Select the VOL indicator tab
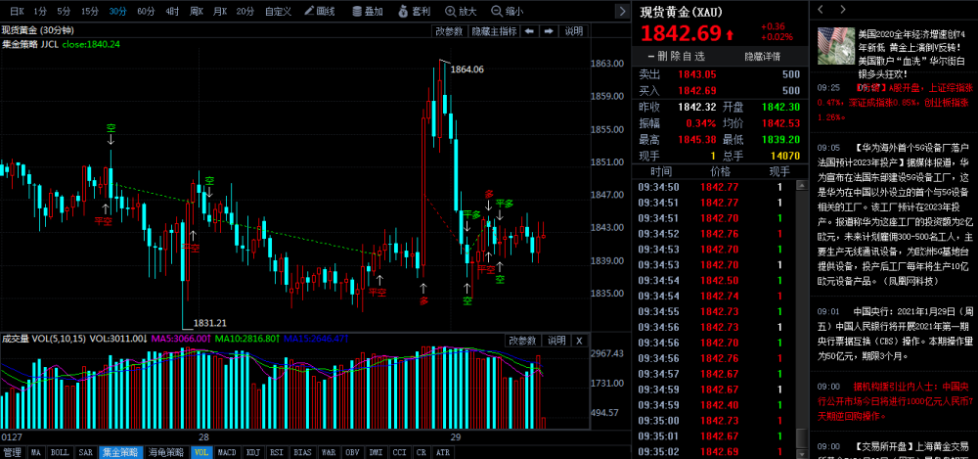978x459 pixels. click(200, 452)
